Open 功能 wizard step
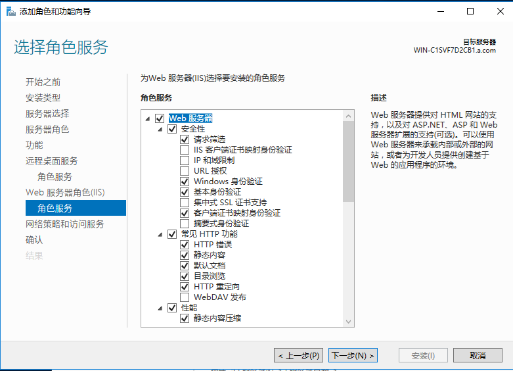Screen dimensions: 513x371 tap(34, 145)
